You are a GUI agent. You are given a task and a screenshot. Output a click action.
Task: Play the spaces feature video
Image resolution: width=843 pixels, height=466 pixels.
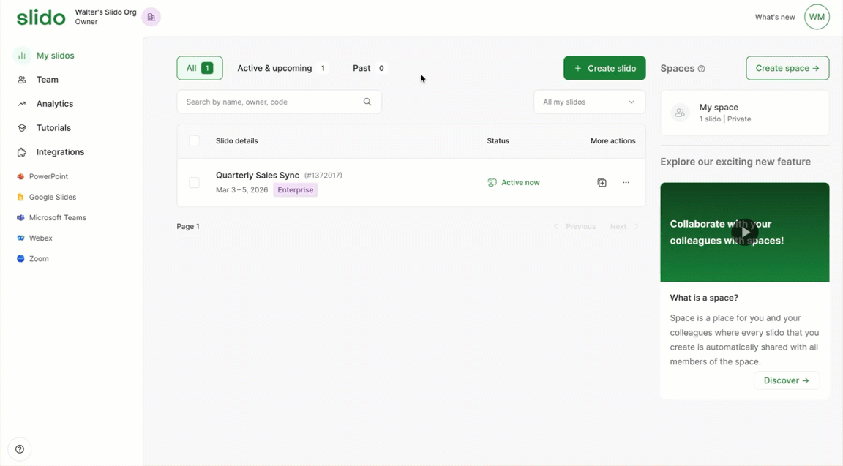pos(744,232)
